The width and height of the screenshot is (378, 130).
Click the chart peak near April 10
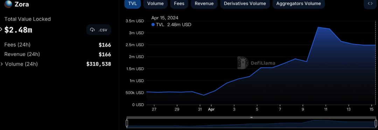318,27
